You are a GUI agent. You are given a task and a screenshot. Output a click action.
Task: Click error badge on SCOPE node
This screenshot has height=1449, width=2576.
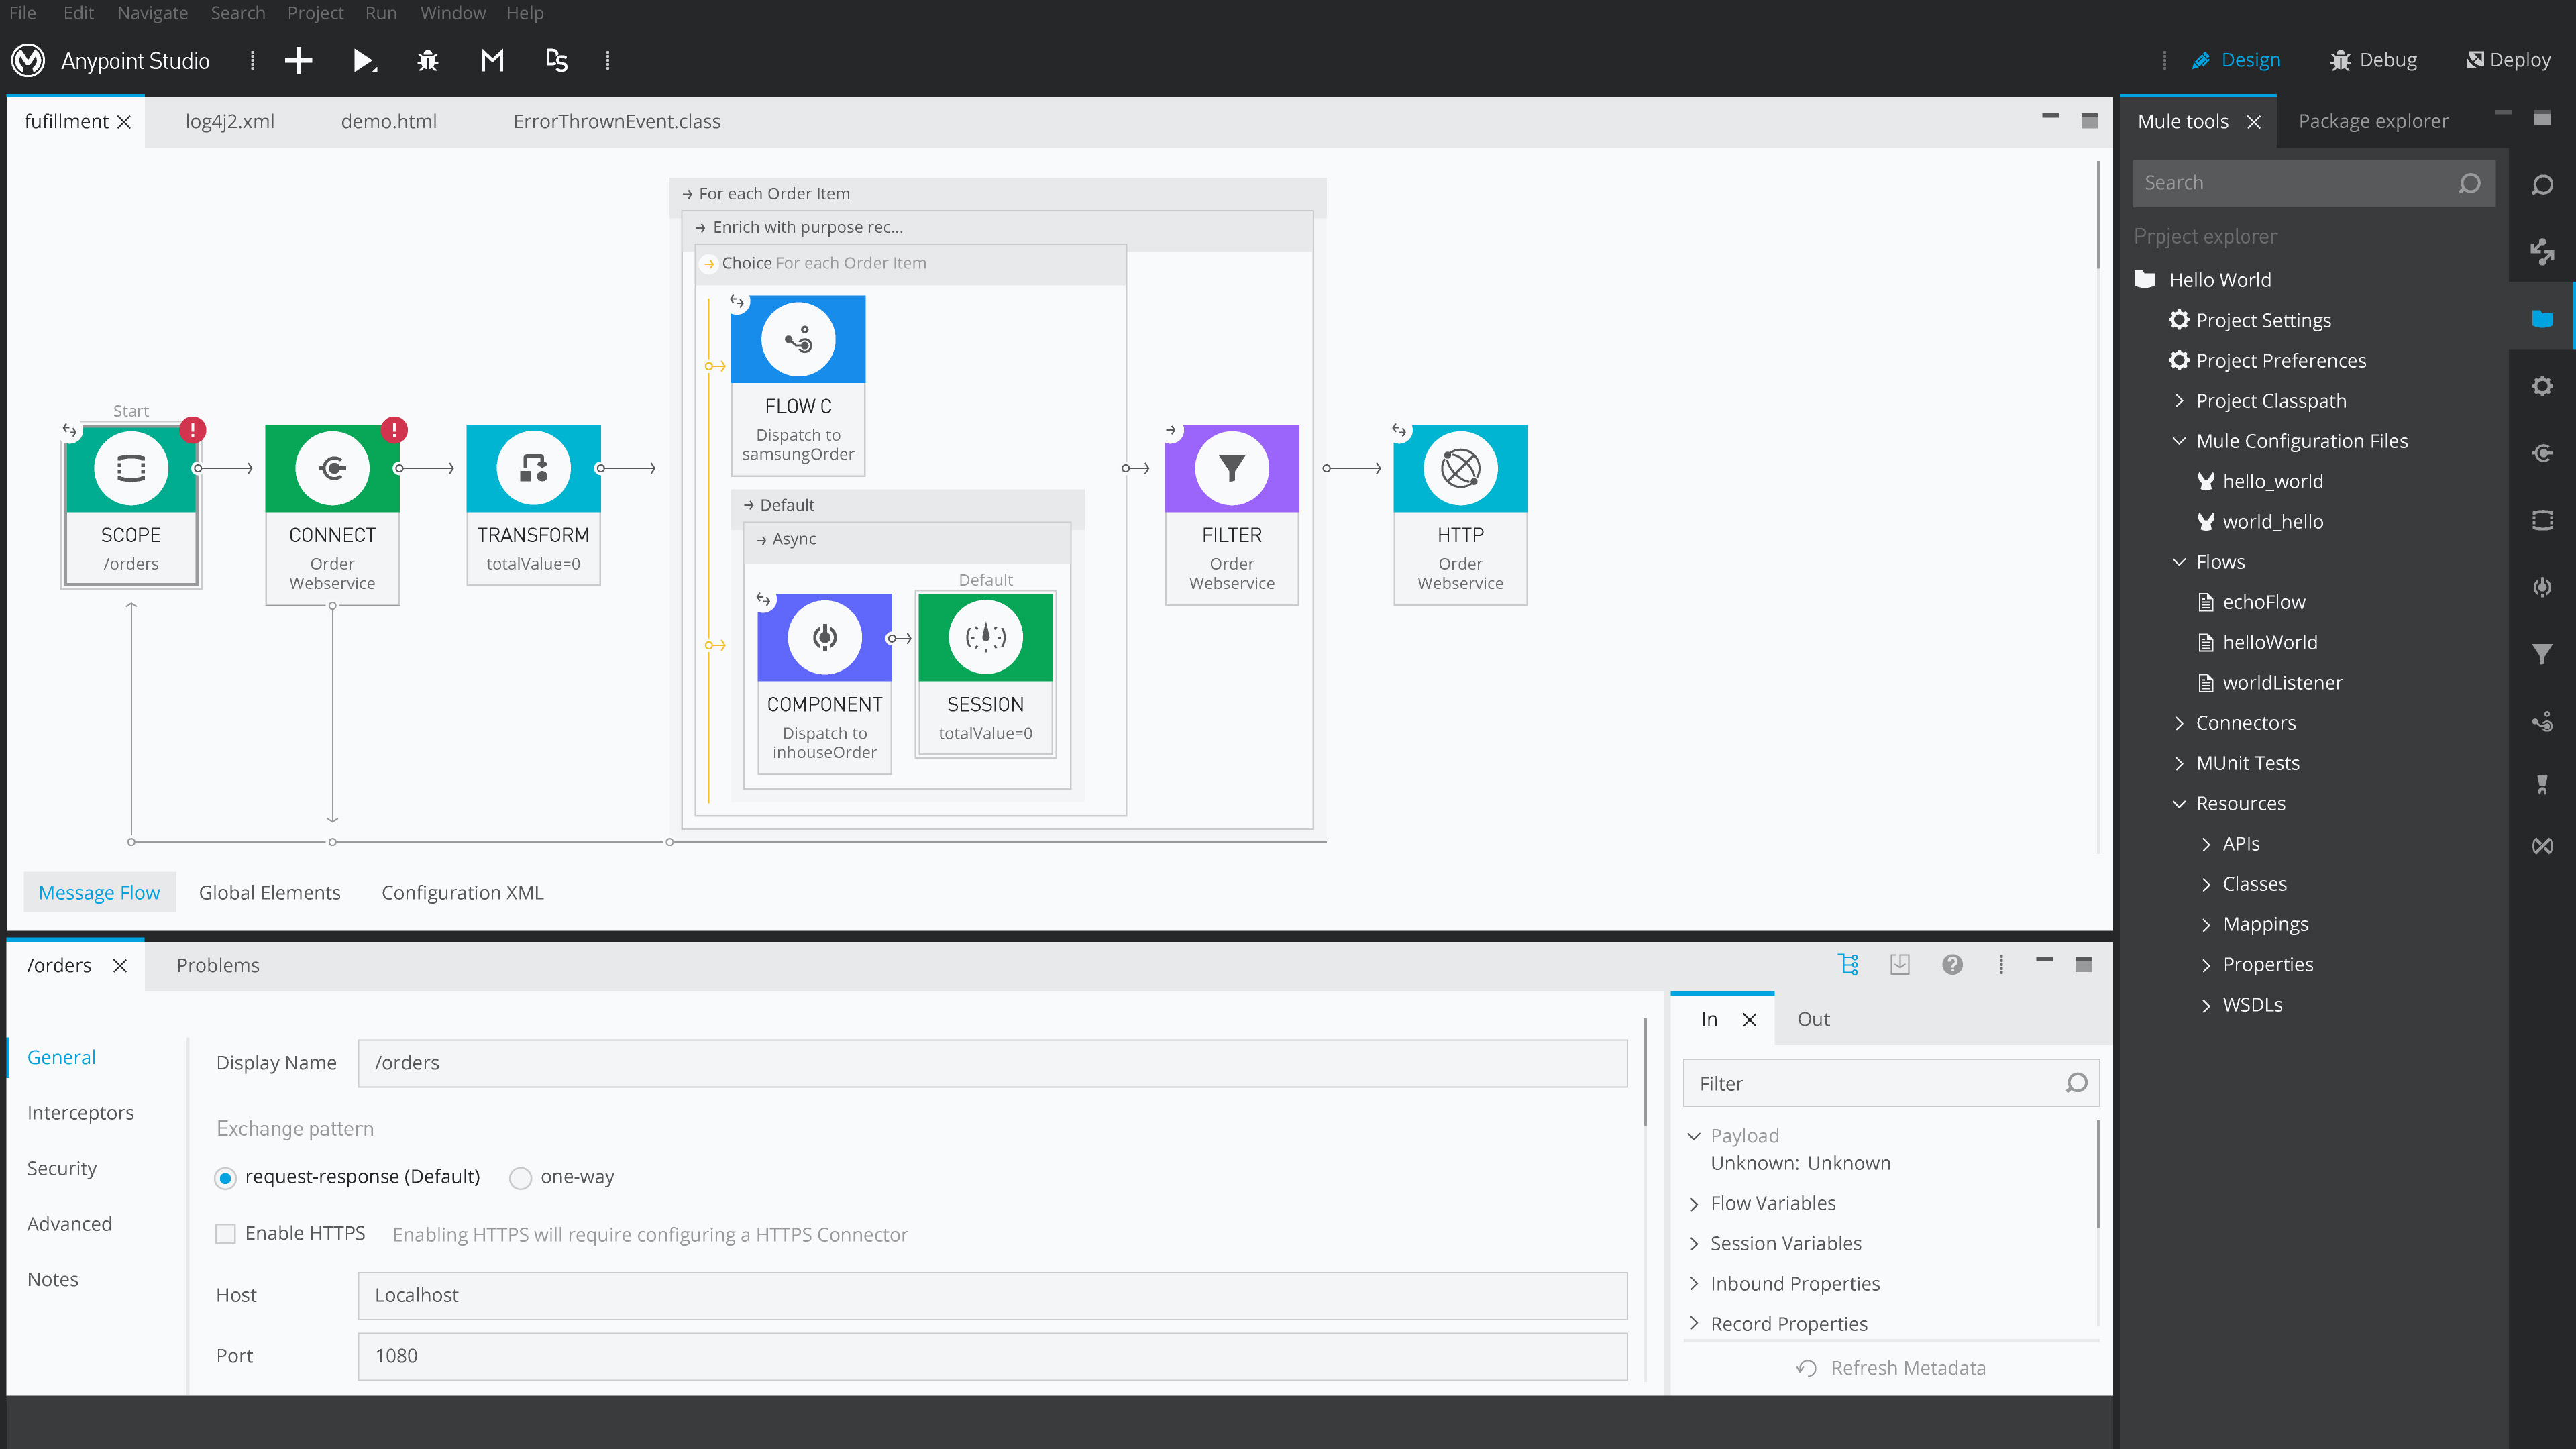(192, 430)
